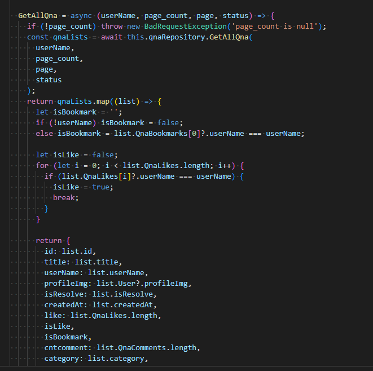This screenshot has width=373, height=371.
Task: Click the standalone userName, argument line
Action: click(x=55, y=48)
